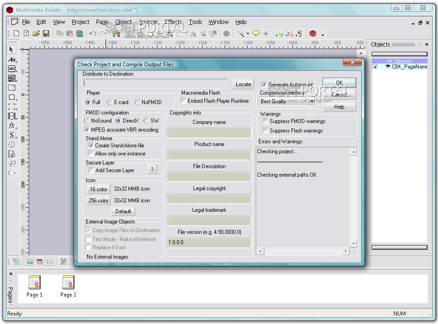Confirm the dialog with OK
Viewport: 438px width, 324px height.
(x=339, y=82)
